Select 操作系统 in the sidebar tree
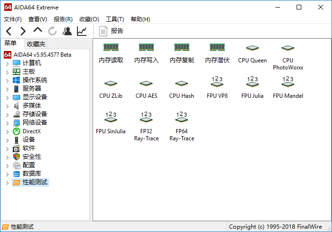332x232 pixels. (34, 80)
